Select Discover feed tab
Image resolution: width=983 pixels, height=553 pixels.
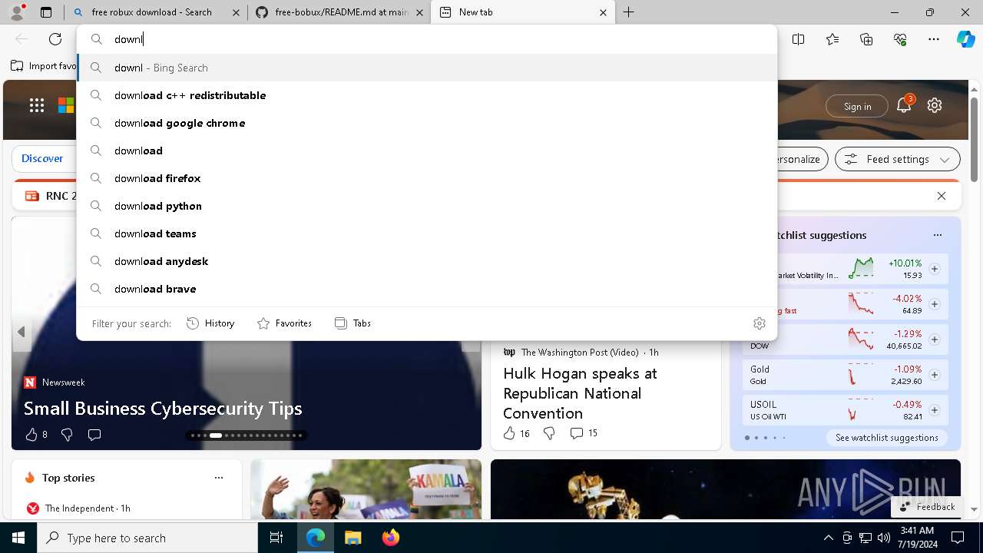[x=42, y=158]
